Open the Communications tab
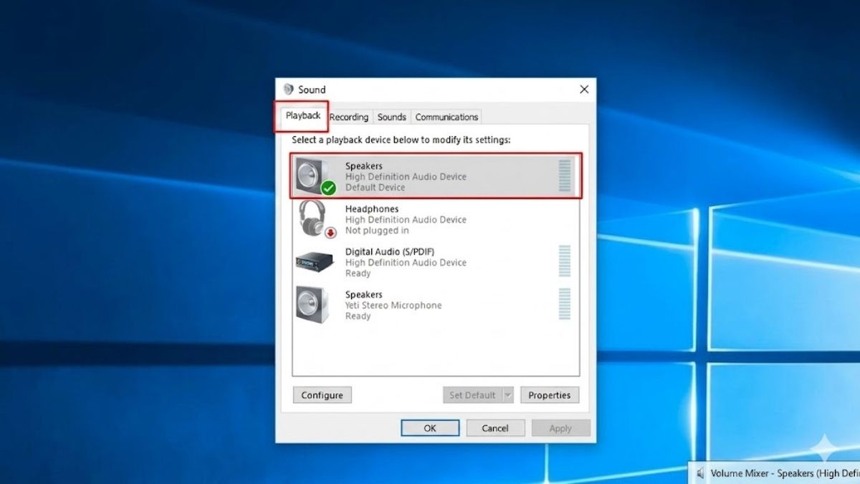The image size is (860, 484). (446, 117)
